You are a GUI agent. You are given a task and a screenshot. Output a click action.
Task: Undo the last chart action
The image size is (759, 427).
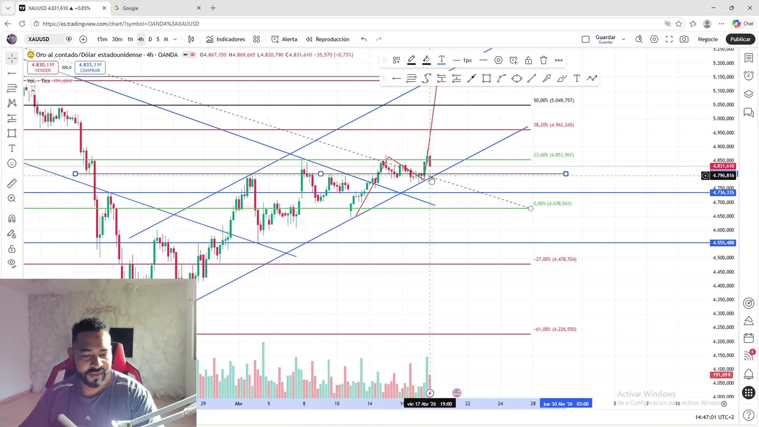[x=363, y=39]
